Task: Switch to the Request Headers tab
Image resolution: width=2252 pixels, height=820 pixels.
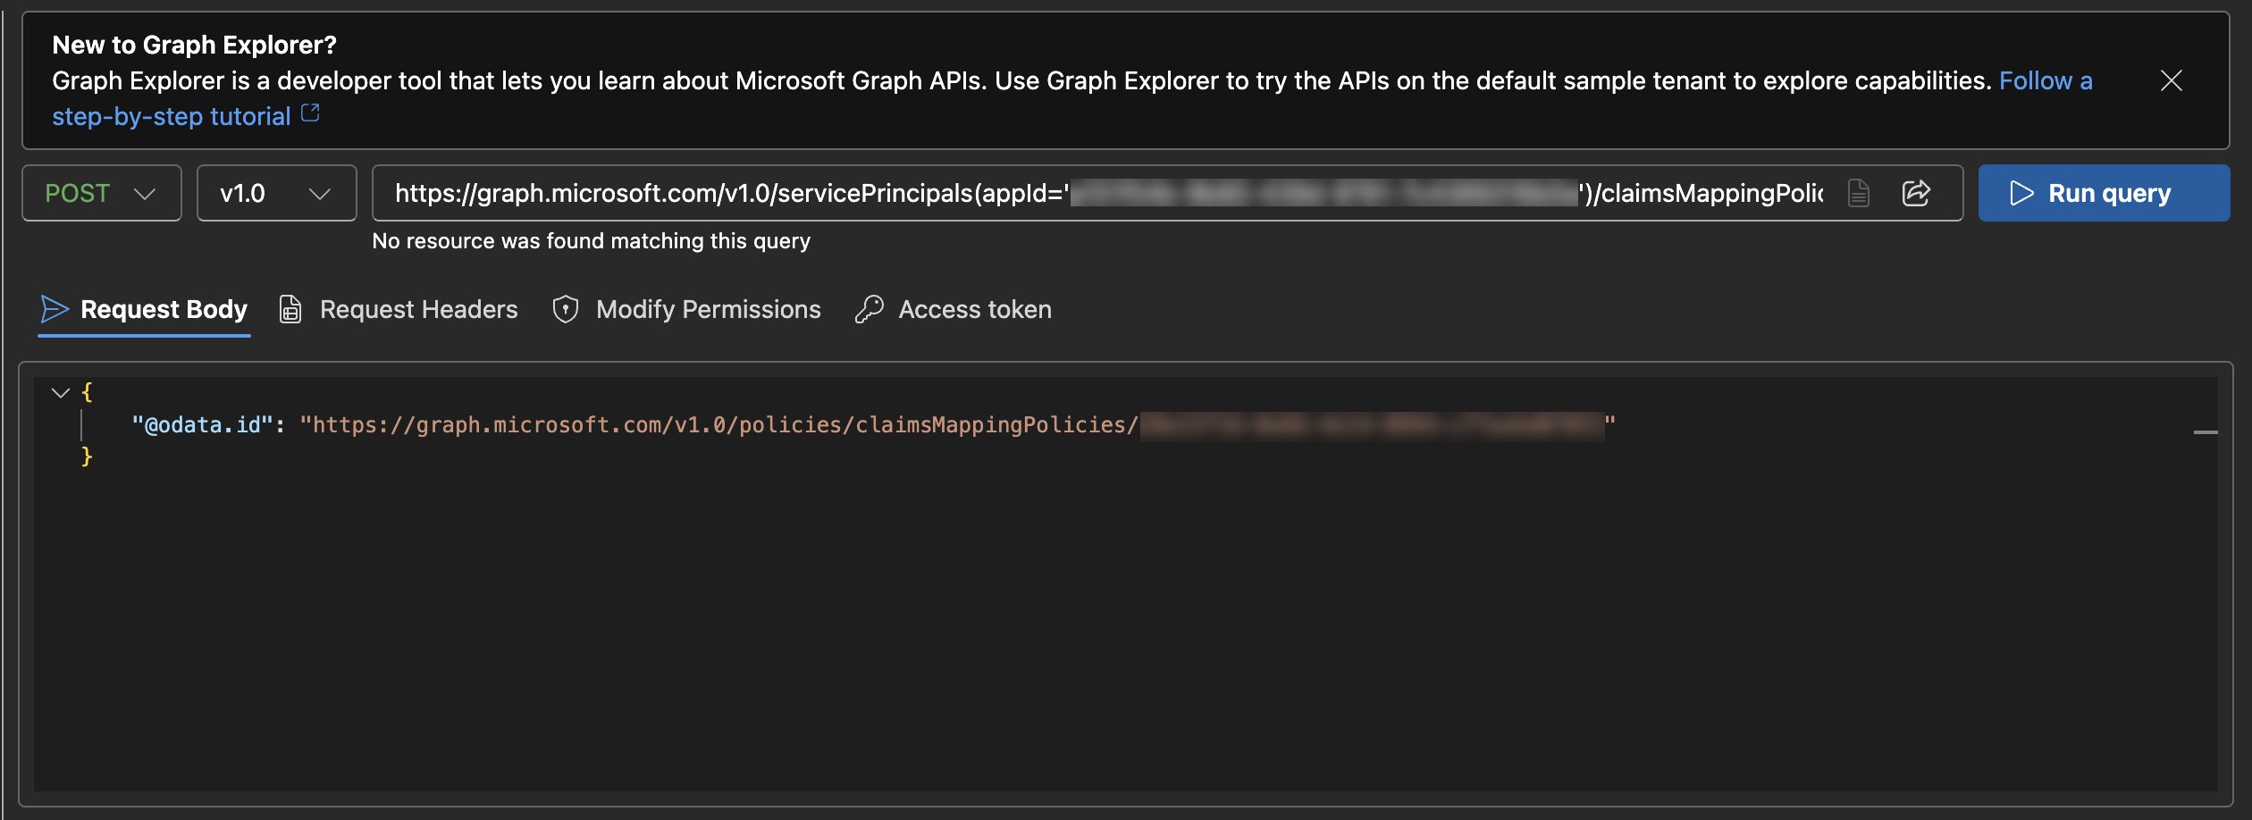Action: [x=399, y=309]
